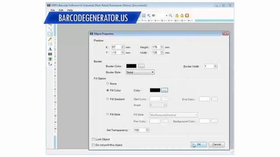
Task: Adjust the Set Transparency spinner arrows
Action: point(147,130)
